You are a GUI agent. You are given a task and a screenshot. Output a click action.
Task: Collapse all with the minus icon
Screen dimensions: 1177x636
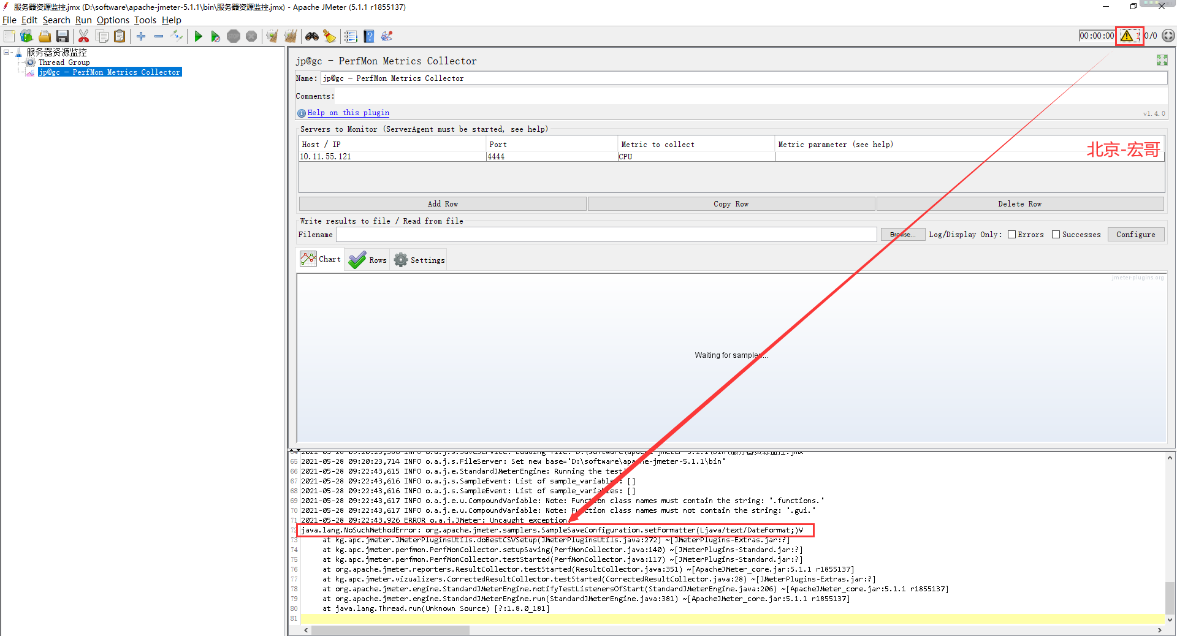[159, 36]
